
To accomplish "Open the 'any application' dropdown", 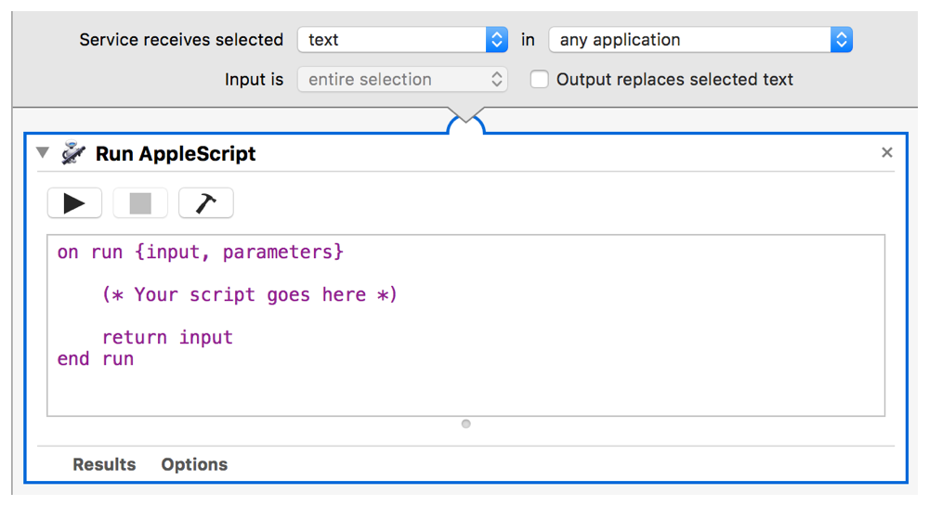I will (x=700, y=40).
